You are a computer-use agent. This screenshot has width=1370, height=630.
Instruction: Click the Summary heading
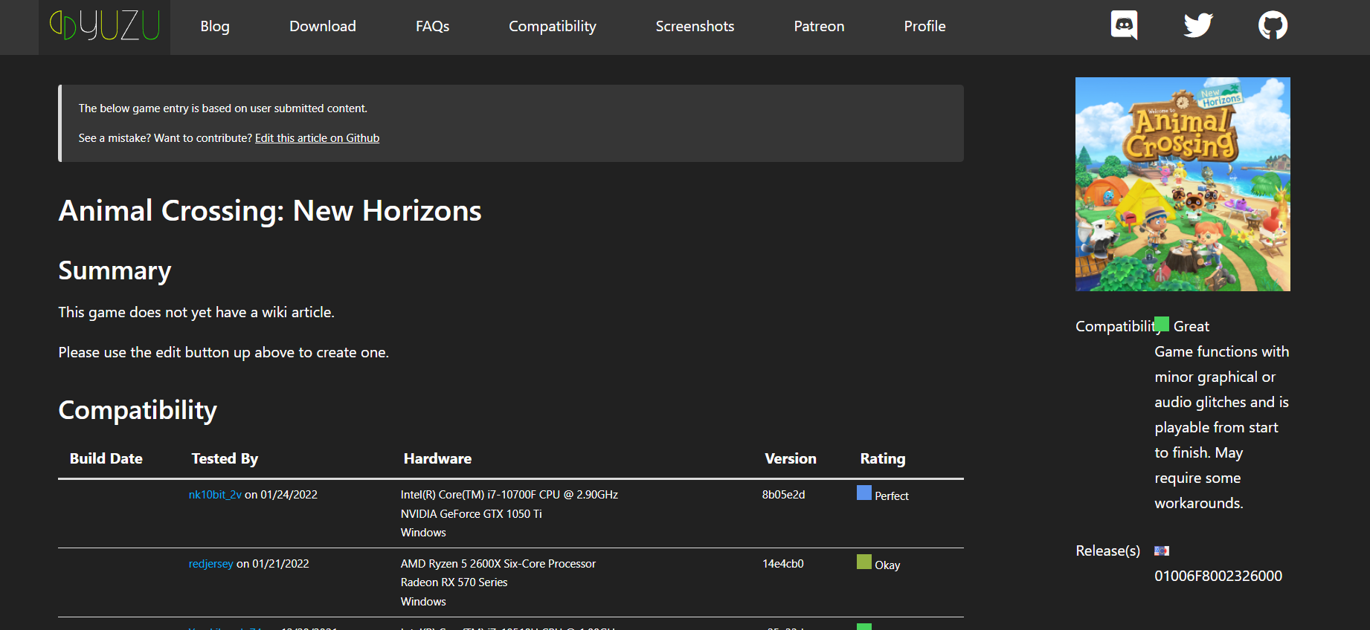(115, 271)
